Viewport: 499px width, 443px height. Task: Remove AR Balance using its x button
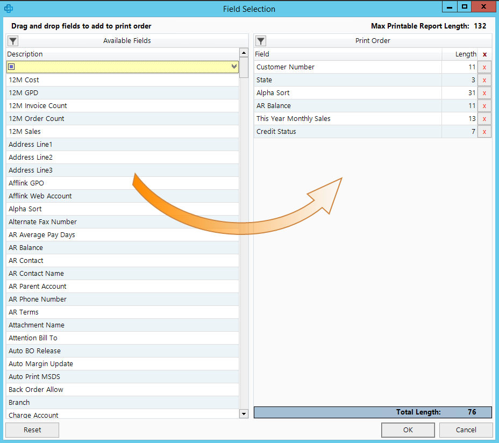(484, 106)
